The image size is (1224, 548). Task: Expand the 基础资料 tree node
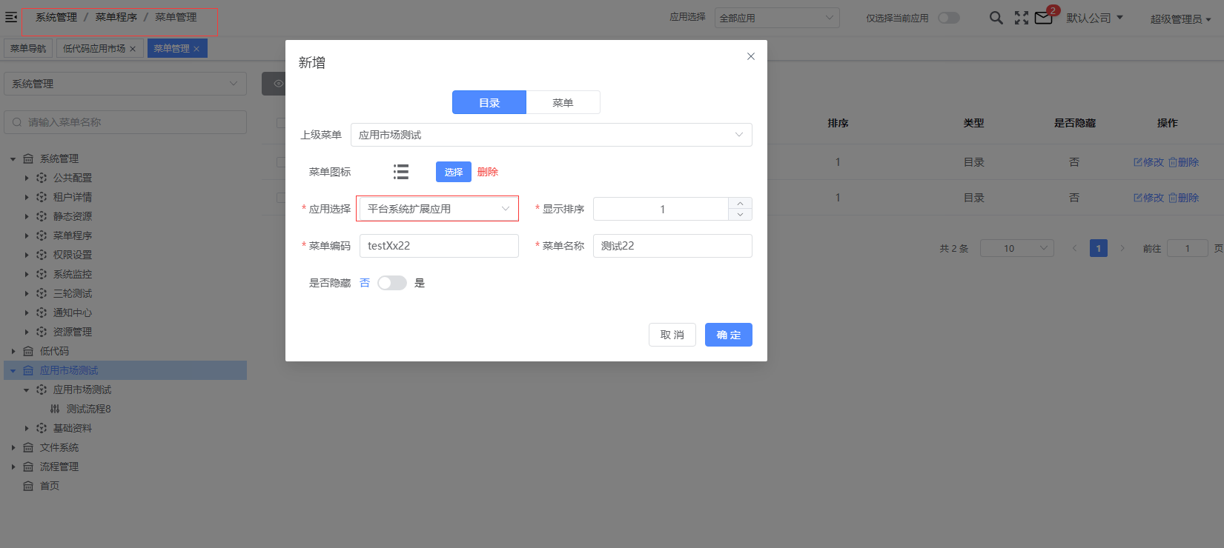pyautogui.click(x=27, y=428)
